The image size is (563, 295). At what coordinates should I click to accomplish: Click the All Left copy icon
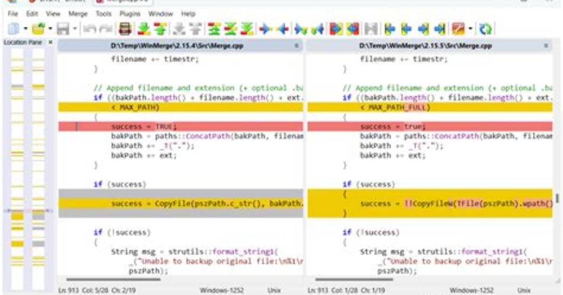point(353,29)
